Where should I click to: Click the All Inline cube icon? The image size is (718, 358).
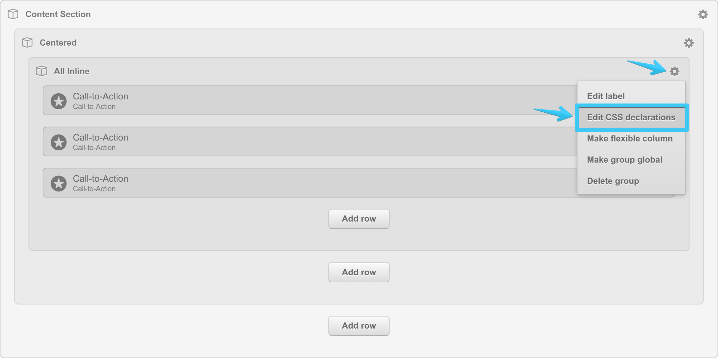click(41, 71)
